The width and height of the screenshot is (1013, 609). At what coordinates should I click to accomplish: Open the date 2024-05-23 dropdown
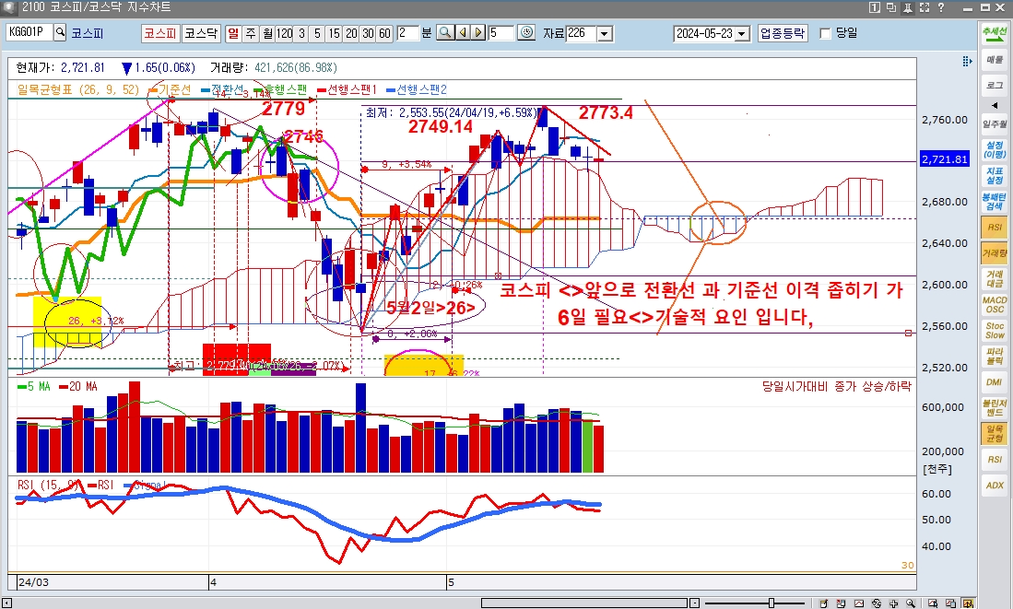point(742,33)
